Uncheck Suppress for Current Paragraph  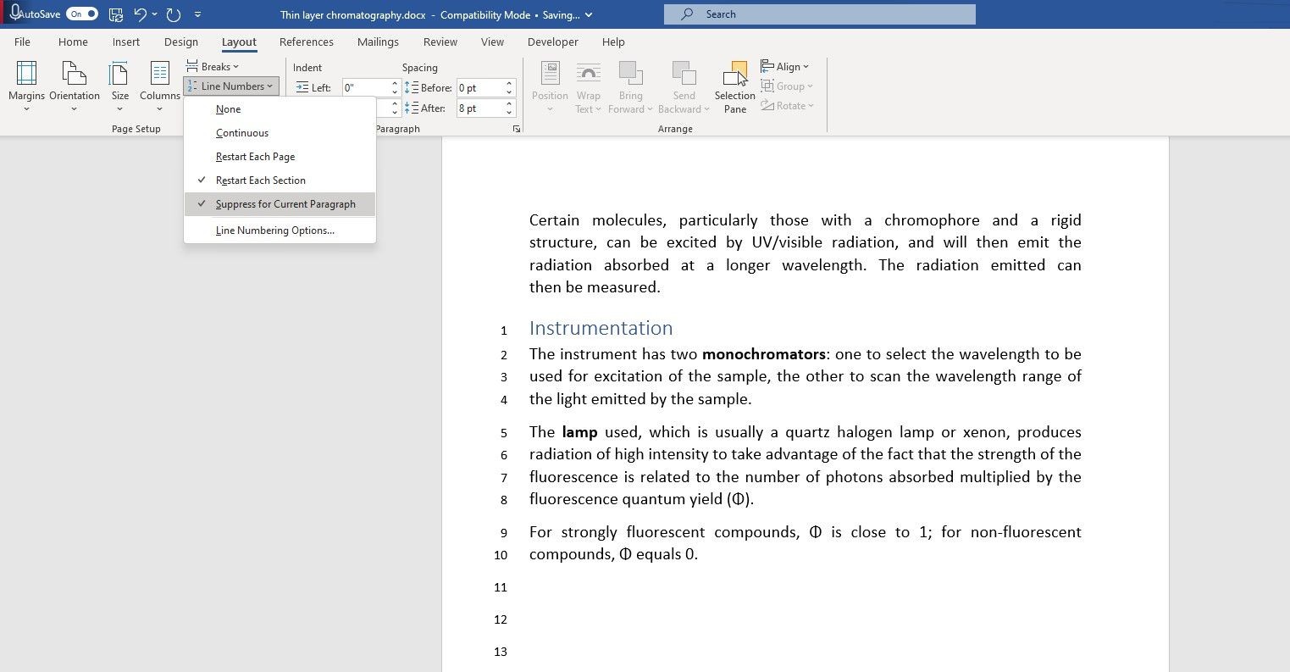pyautogui.click(x=280, y=204)
